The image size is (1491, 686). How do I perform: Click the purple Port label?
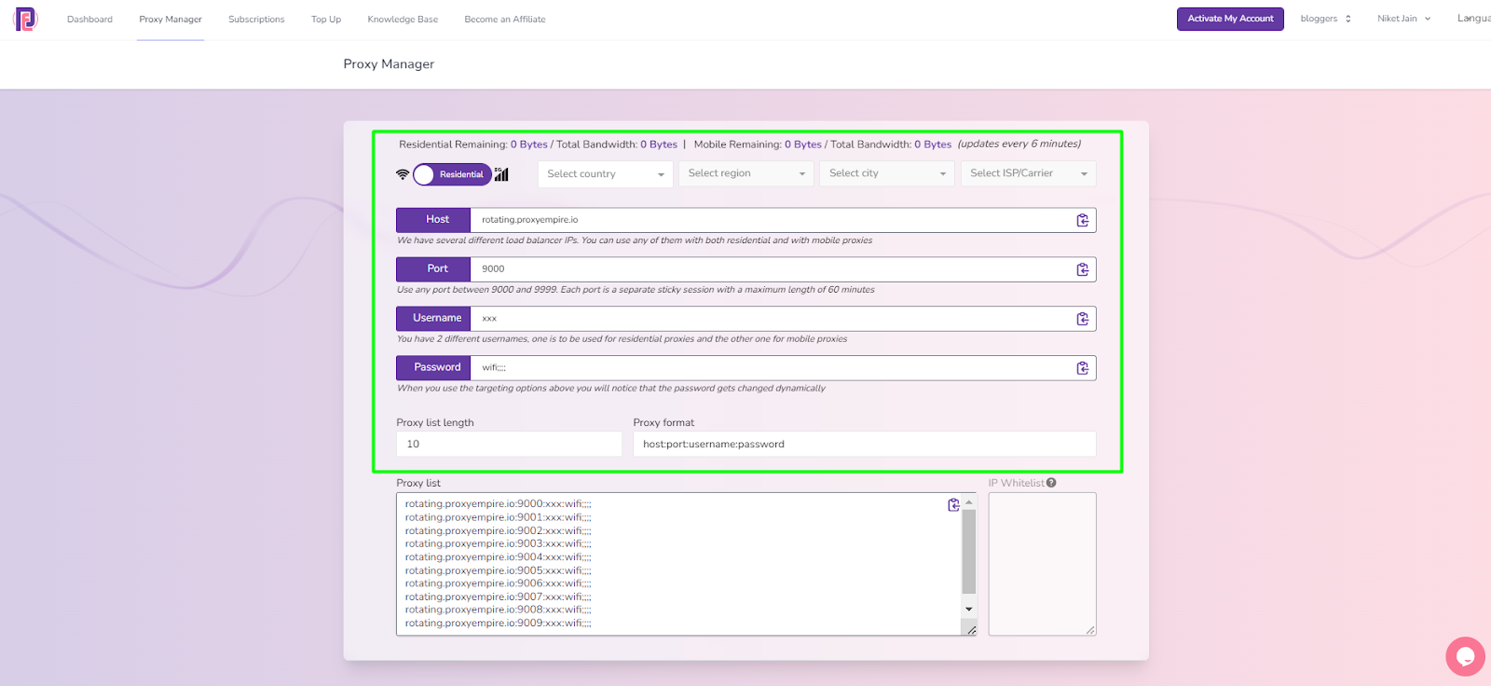433,269
